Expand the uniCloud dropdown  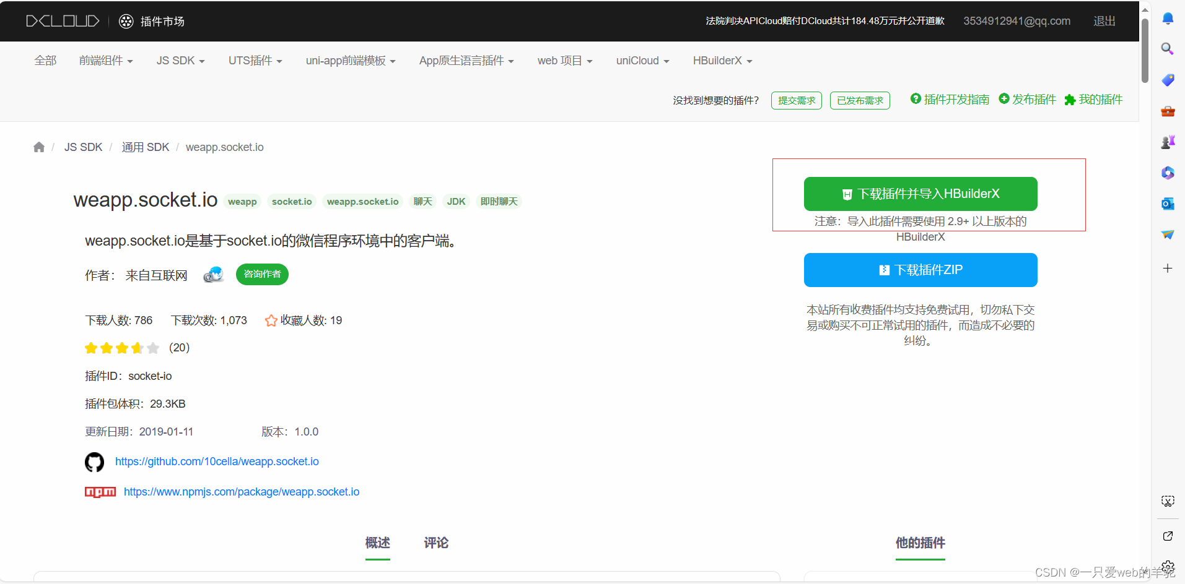tap(642, 61)
